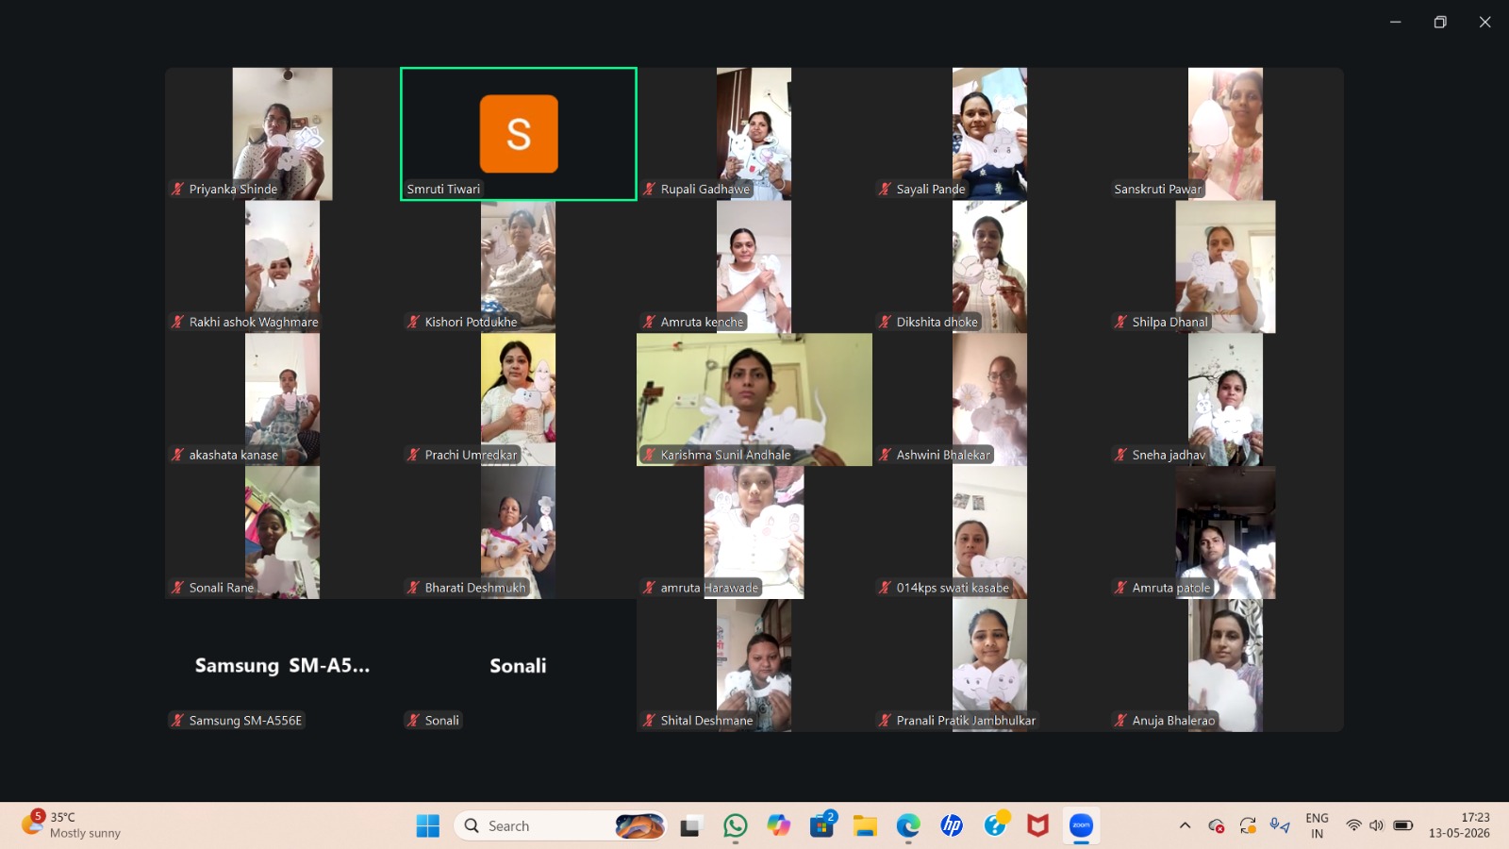Click the Windows Start button
Image resolution: width=1509 pixels, height=849 pixels.
pyautogui.click(x=428, y=825)
